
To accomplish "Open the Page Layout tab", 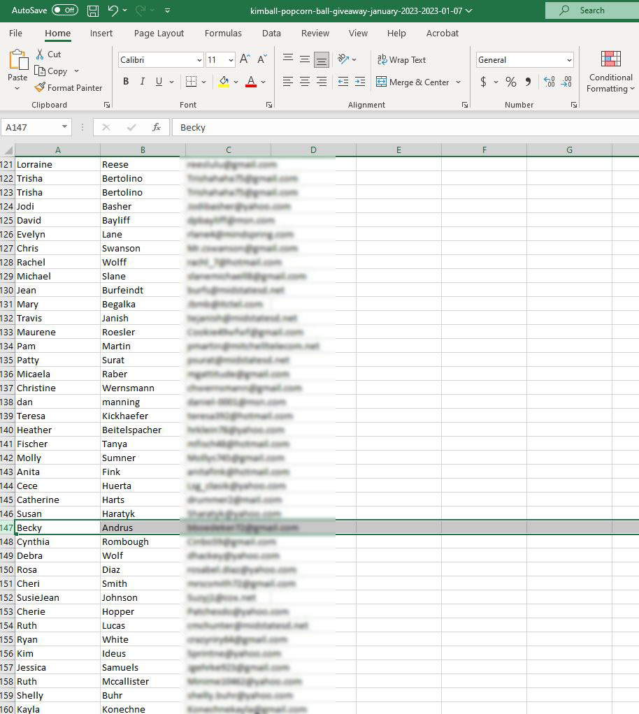I will click(x=159, y=33).
